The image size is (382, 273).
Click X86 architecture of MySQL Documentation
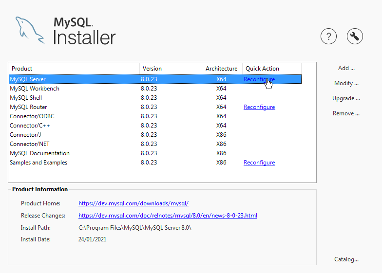(221, 153)
